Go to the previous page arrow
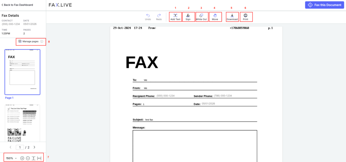This screenshot has width=346, height=162. (x=10, y=147)
